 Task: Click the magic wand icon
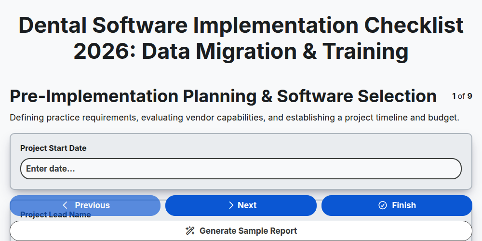(x=190, y=231)
